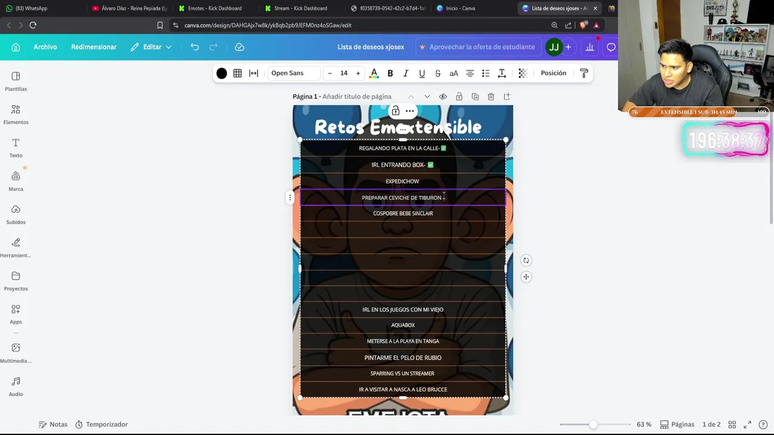Click the cloud save status icon

[x=239, y=47]
